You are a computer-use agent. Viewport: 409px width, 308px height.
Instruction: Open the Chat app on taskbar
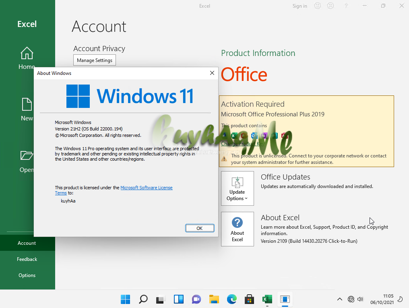click(x=196, y=299)
